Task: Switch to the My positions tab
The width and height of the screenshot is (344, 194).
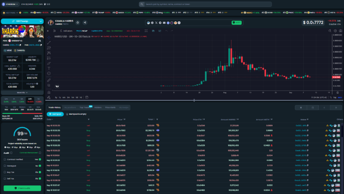Action: point(70,108)
